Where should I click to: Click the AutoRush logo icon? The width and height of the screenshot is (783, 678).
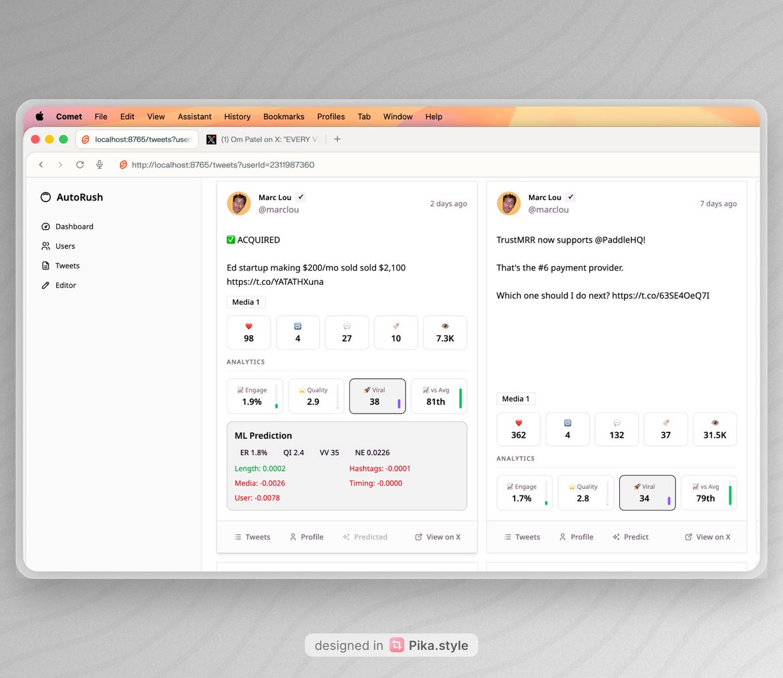point(46,198)
